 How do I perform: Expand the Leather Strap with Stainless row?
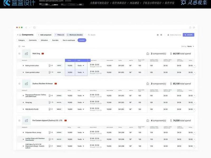click(x=23, y=139)
